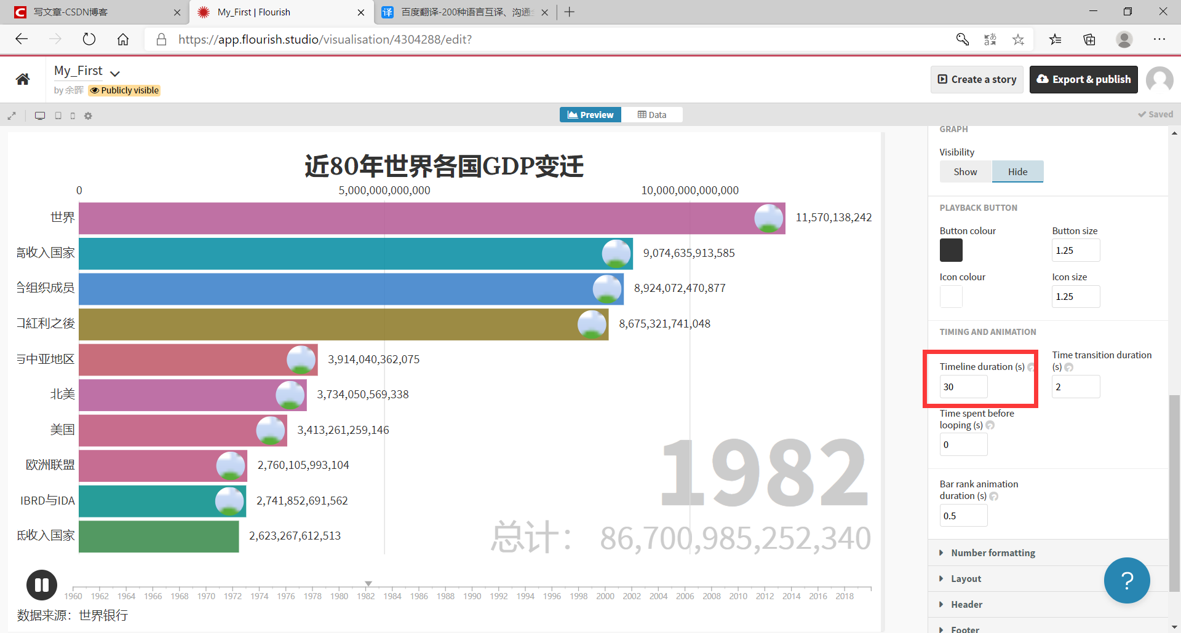Image resolution: width=1181 pixels, height=633 pixels.
Task: Click the Flourish home icon
Action: [23, 79]
